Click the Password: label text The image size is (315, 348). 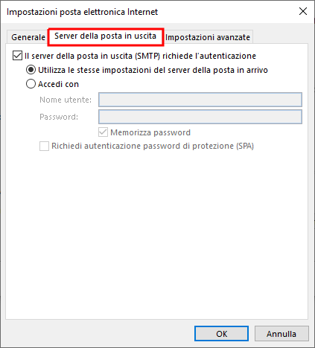(59, 117)
